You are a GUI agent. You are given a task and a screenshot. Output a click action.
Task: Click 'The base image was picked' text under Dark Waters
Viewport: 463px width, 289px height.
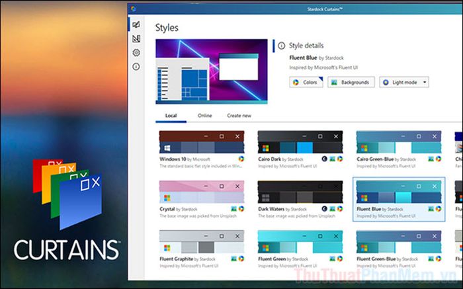coord(297,216)
